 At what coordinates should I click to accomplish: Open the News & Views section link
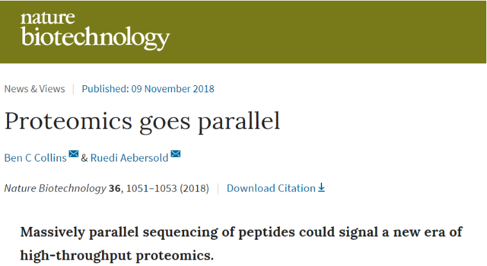35,89
